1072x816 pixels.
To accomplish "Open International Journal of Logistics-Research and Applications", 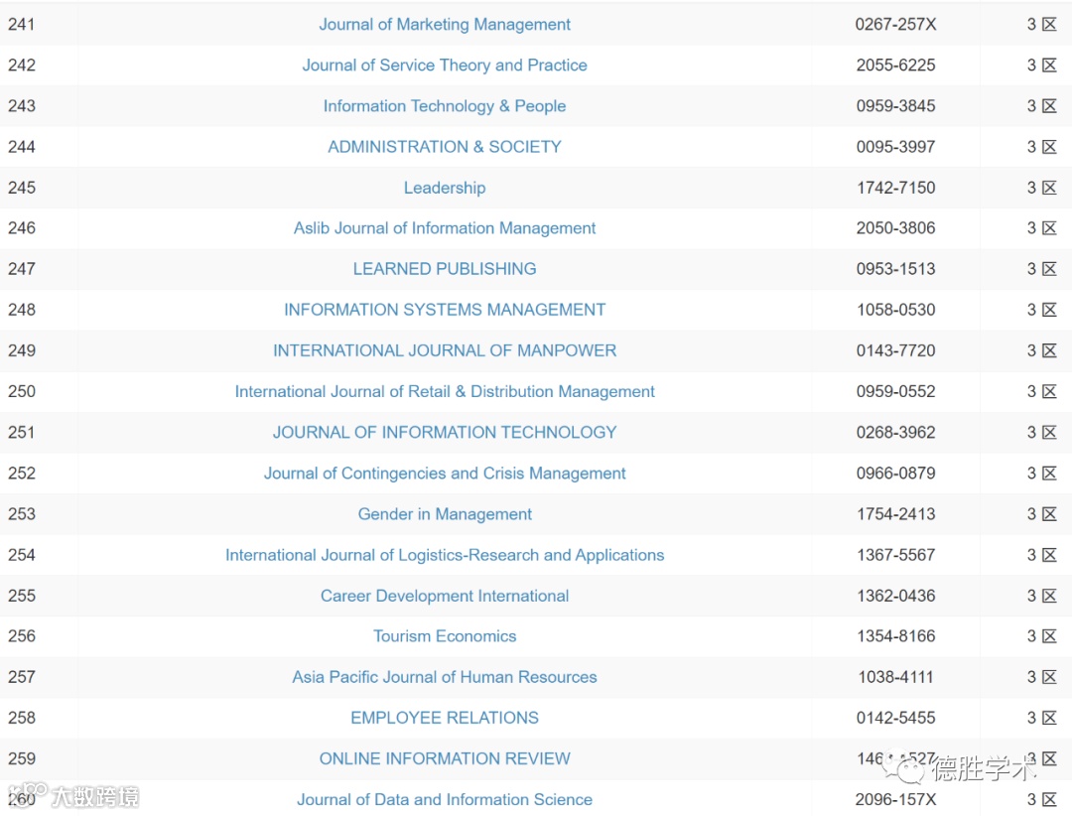I will pyautogui.click(x=445, y=555).
